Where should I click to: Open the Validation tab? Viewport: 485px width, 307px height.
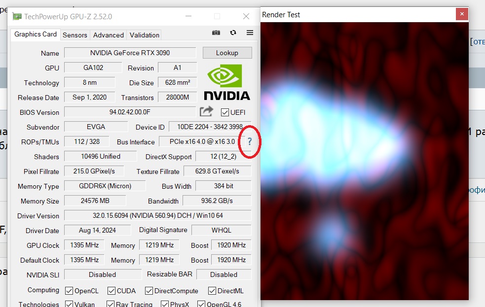145,35
